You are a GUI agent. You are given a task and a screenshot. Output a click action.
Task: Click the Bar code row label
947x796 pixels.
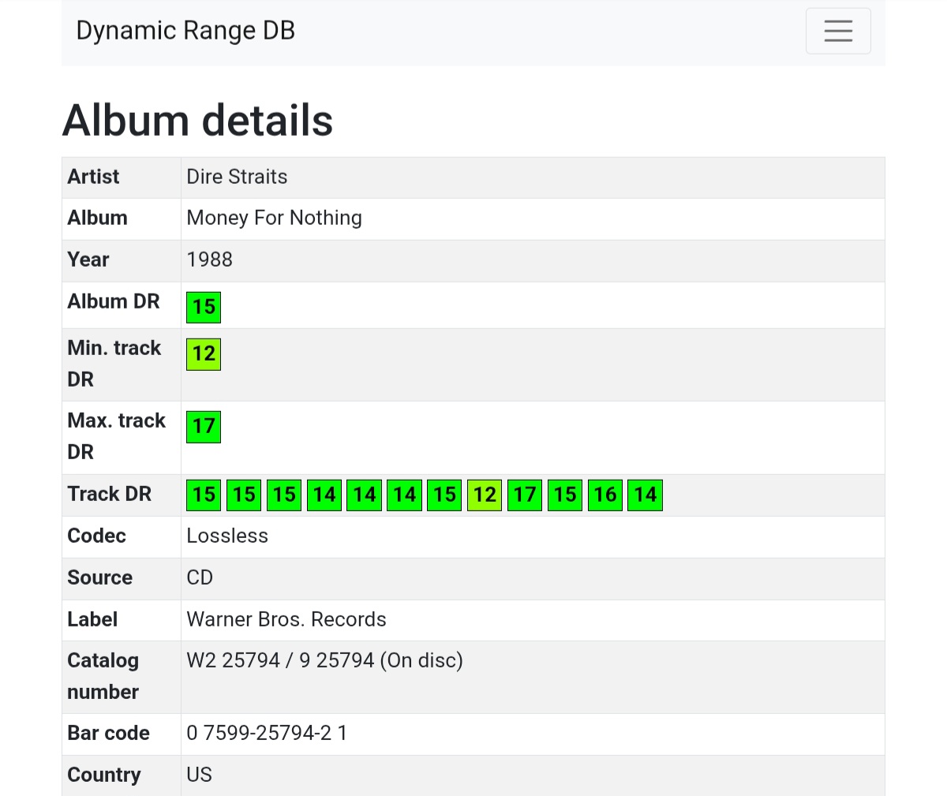tap(108, 733)
